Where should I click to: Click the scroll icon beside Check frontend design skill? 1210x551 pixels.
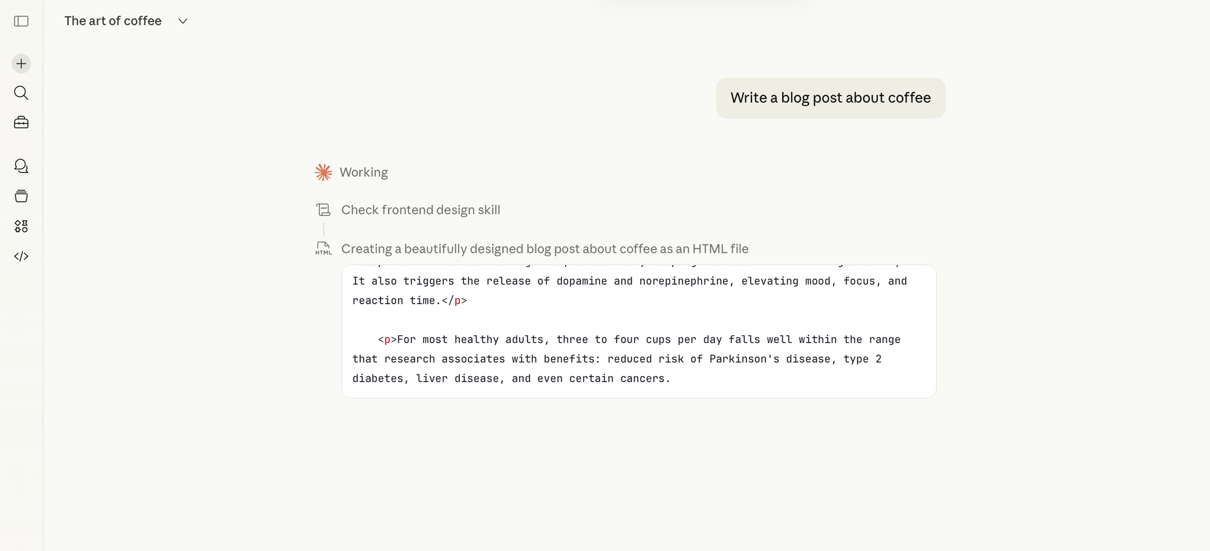pos(324,209)
